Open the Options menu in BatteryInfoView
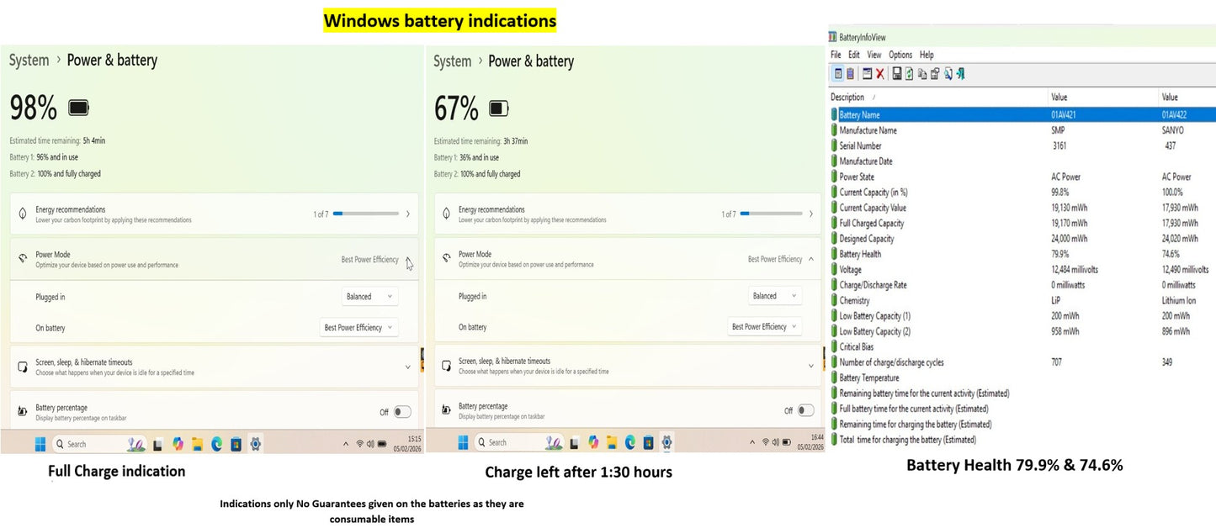1216x528 pixels. (x=900, y=55)
